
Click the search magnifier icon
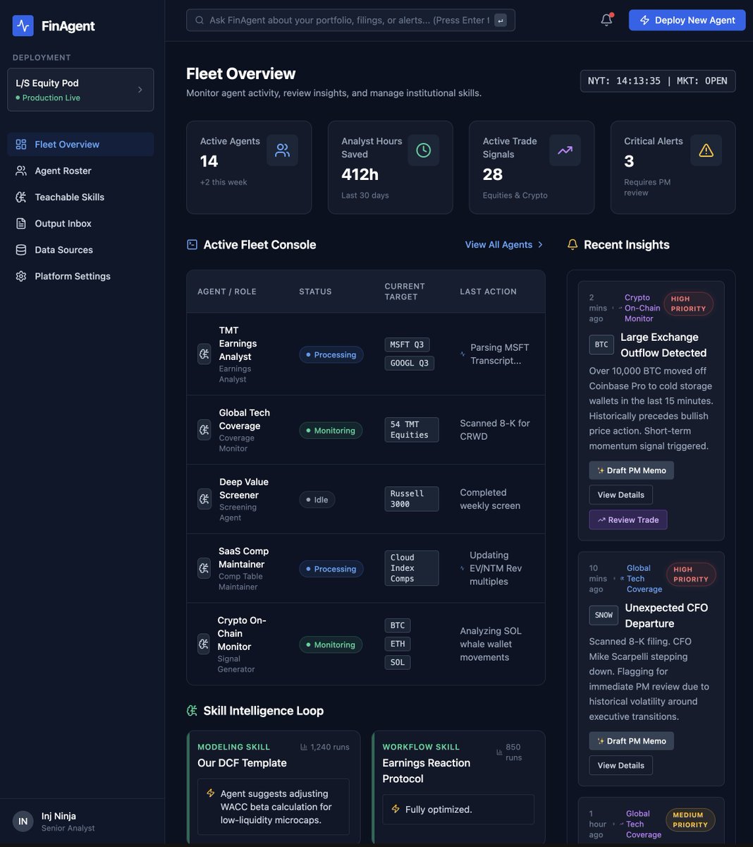200,20
